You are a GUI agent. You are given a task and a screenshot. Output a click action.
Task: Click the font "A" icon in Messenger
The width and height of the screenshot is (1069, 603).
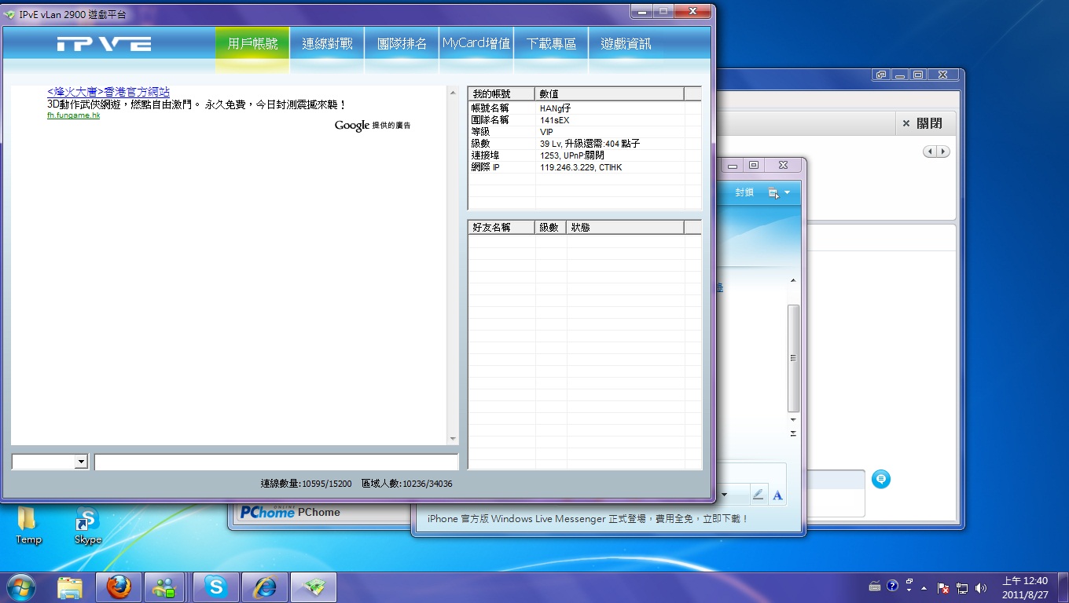pos(777,495)
